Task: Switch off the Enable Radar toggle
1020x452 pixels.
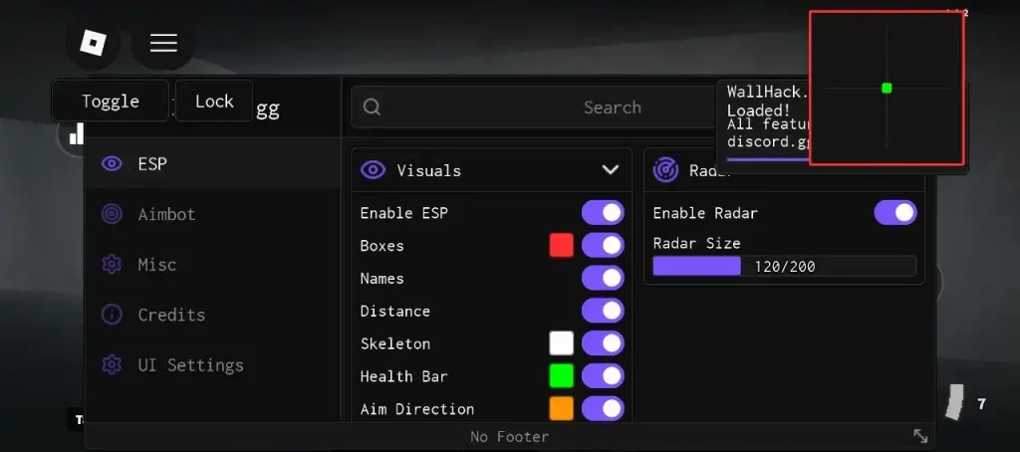Action: [895, 213]
